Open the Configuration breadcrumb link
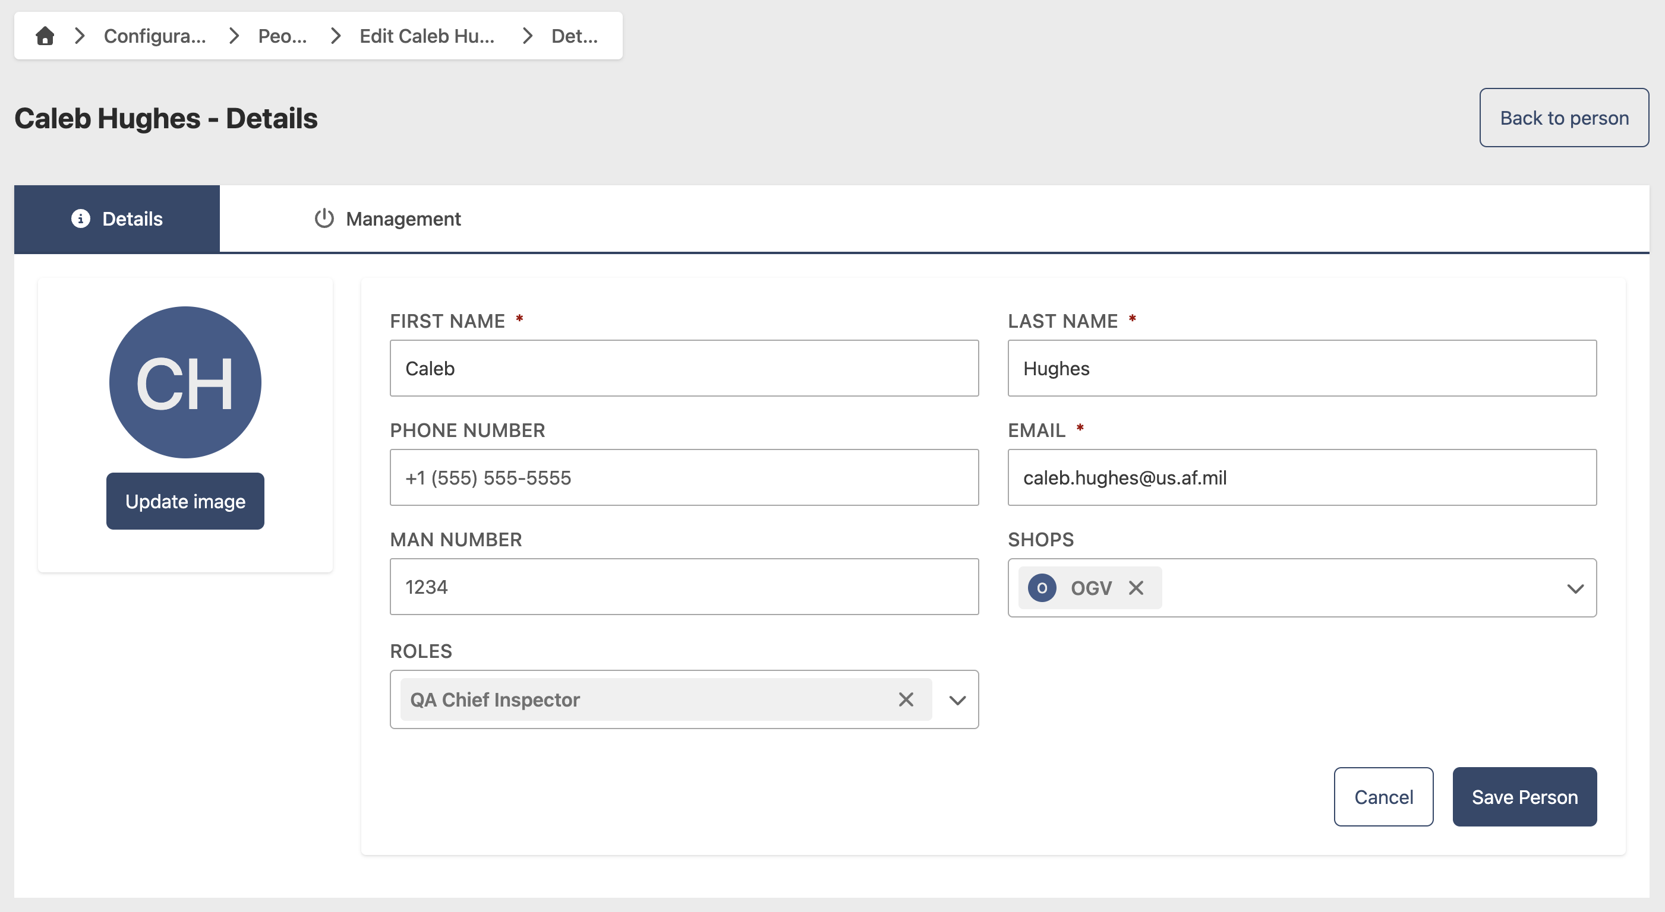Image resolution: width=1665 pixels, height=912 pixels. click(x=154, y=36)
